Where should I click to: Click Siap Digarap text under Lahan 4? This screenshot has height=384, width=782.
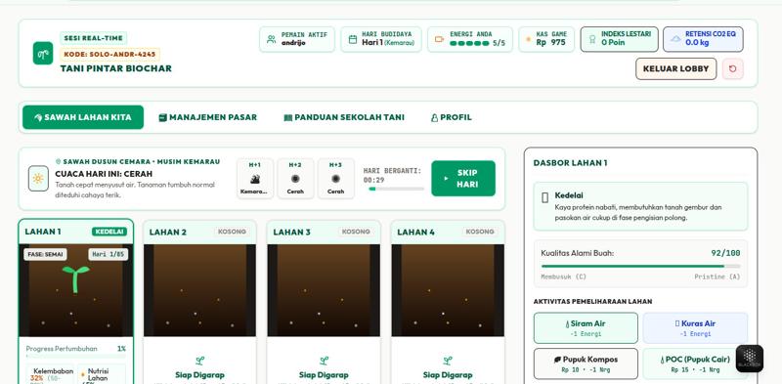[448, 375]
